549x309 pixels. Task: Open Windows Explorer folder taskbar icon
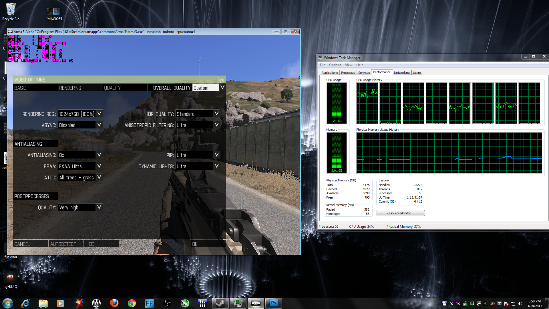coord(43,303)
